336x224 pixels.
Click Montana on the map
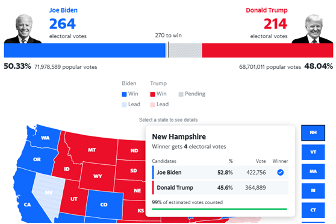92,150
